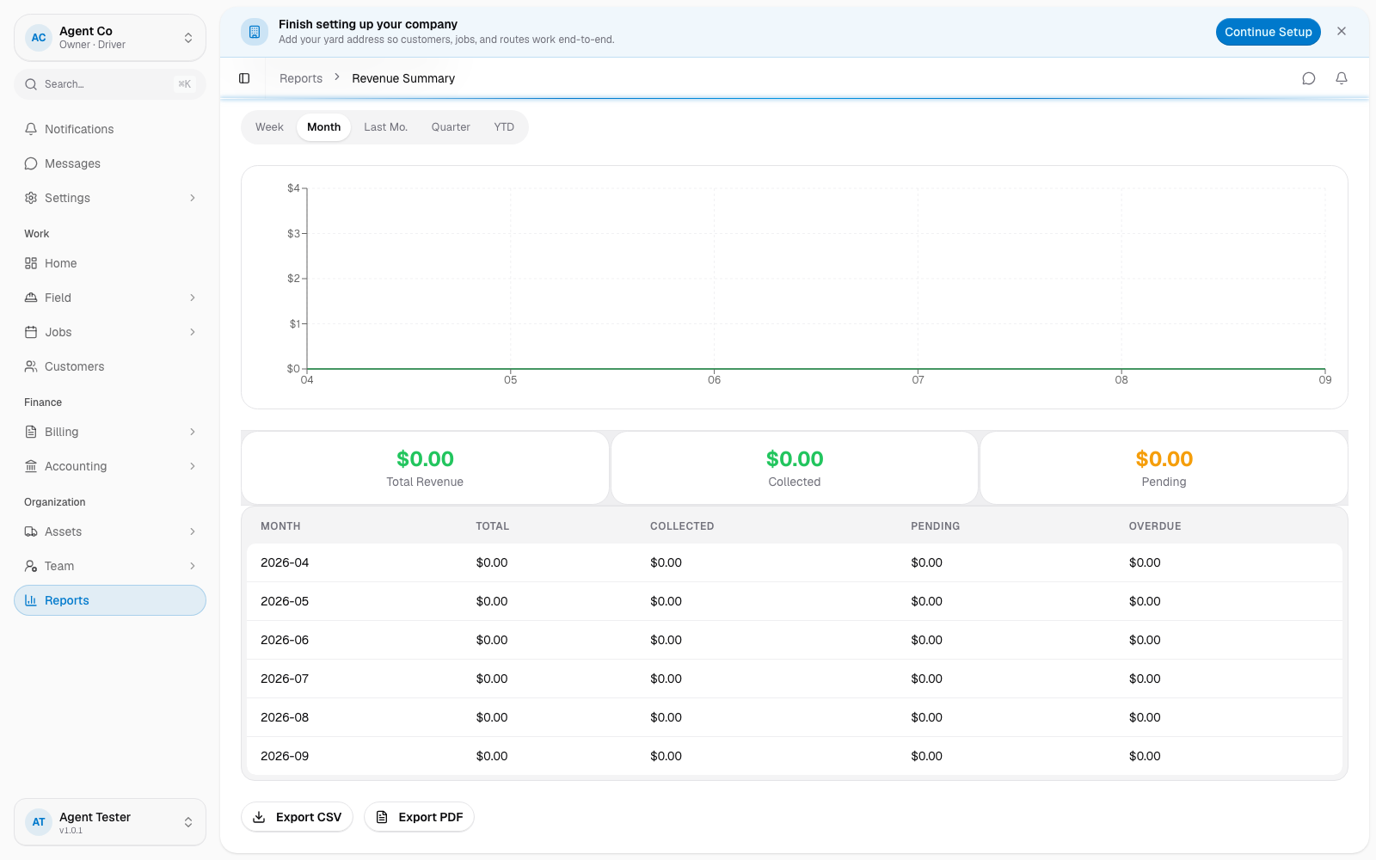Select the 2026-09 table row
This screenshot has height=860, width=1376.
795,756
